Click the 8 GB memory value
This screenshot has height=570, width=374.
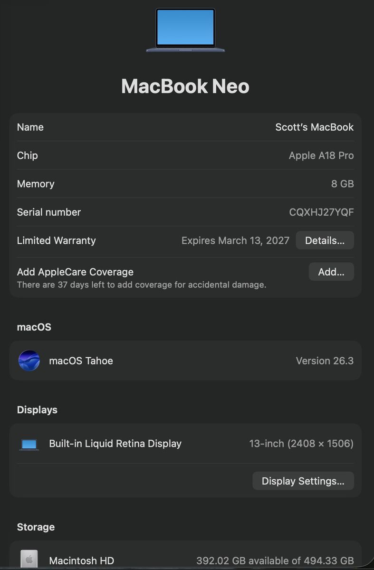coord(342,184)
